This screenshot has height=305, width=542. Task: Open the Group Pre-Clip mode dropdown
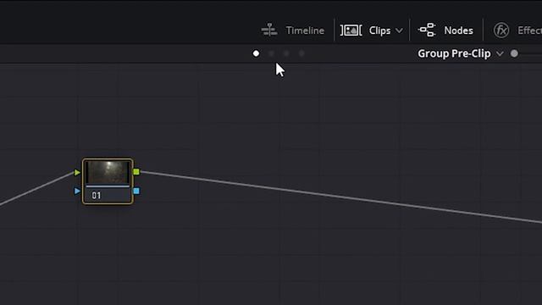click(x=460, y=53)
